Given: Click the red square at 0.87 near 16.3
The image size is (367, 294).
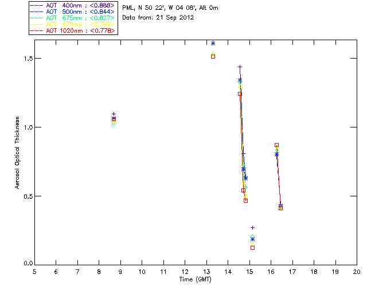Looking at the screenshot, I should pyautogui.click(x=276, y=145).
